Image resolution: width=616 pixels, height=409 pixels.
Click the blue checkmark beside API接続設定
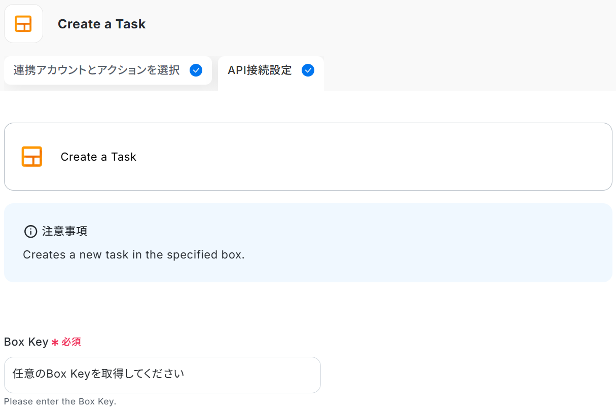(308, 70)
